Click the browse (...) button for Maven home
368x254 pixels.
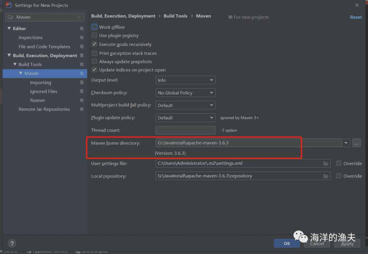[356, 143]
